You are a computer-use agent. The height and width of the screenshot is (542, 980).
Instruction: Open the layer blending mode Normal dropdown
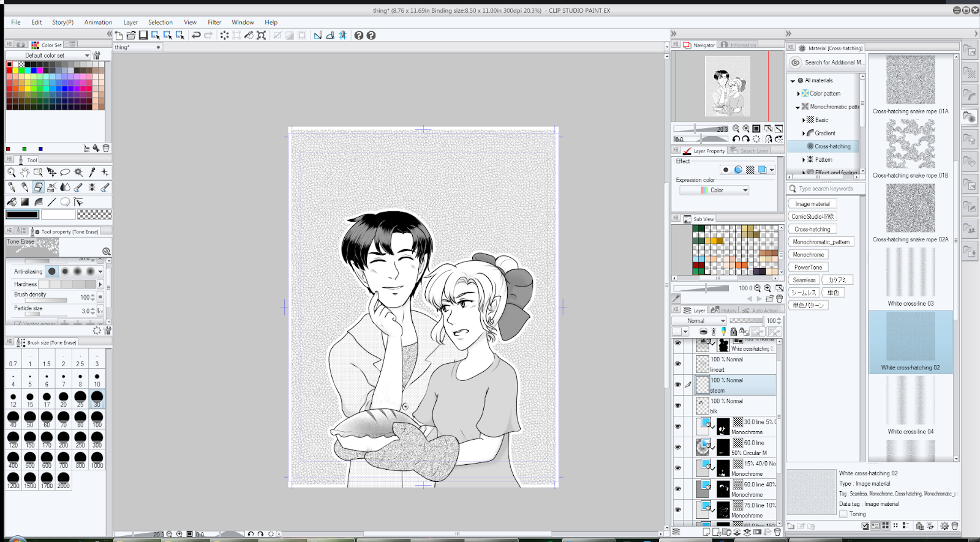tap(699, 320)
